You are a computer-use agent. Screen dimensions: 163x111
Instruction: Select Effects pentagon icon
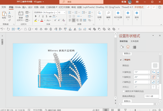[x=128, y=47]
